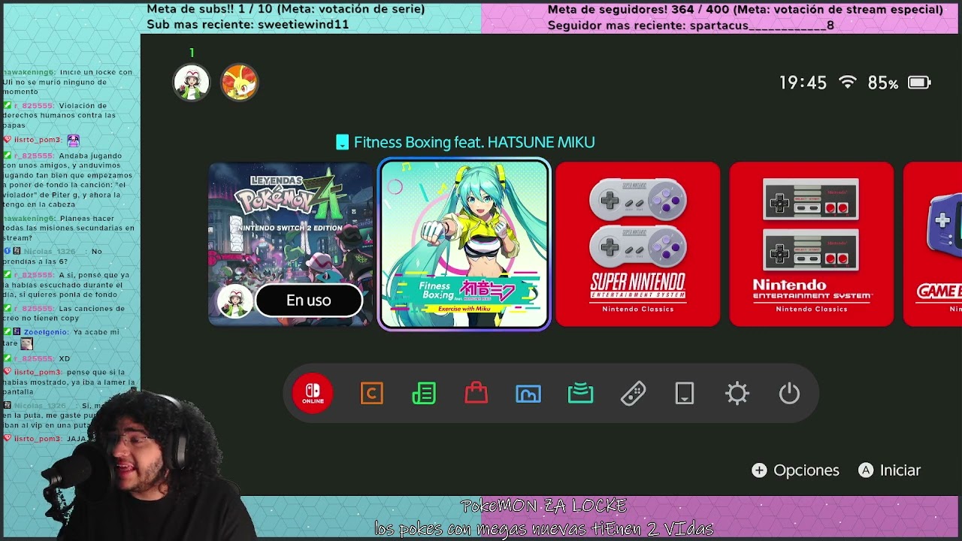This screenshot has height=541, width=962.
Task: Open Nintendo Switch Online from the dock
Action: [x=313, y=393]
